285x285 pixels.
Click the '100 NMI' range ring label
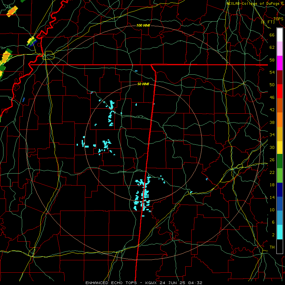pyautogui.click(x=143, y=25)
